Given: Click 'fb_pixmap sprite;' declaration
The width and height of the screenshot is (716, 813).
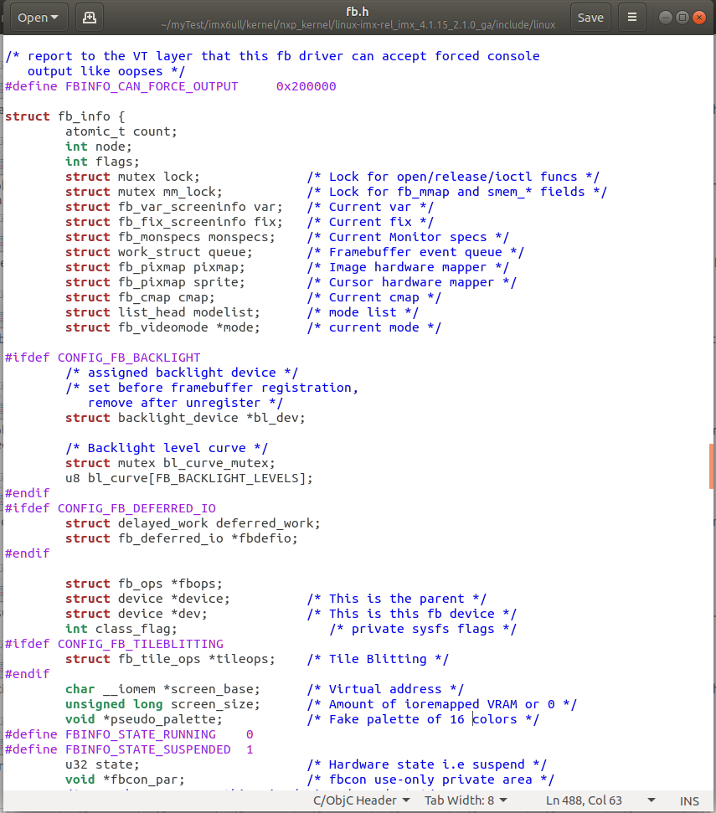Looking at the screenshot, I should tap(182, 281).
